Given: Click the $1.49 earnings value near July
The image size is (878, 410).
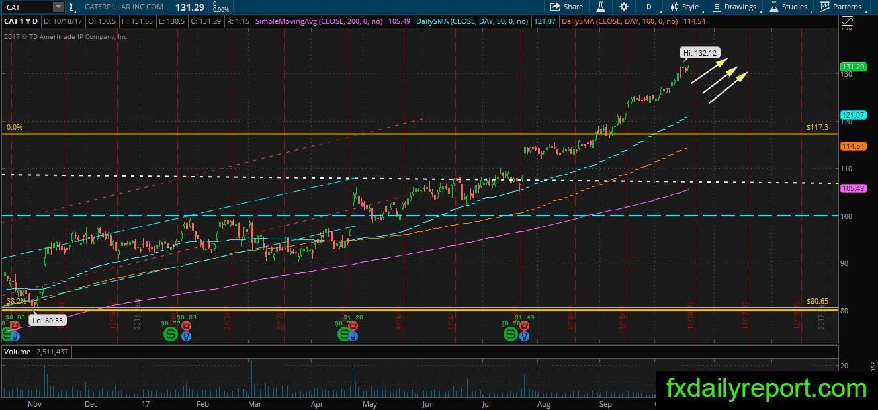Looking at the screenshot, I should [x=524, y=317].
